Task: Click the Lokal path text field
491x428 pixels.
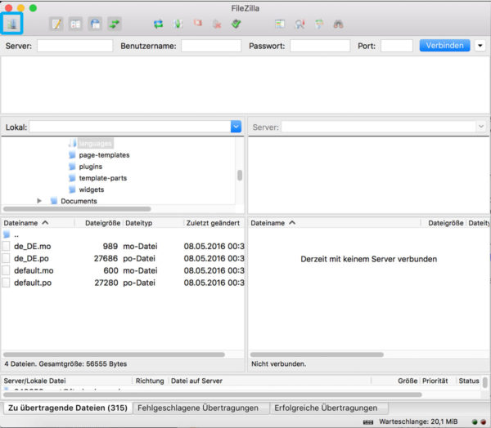Action: point(130,127)
